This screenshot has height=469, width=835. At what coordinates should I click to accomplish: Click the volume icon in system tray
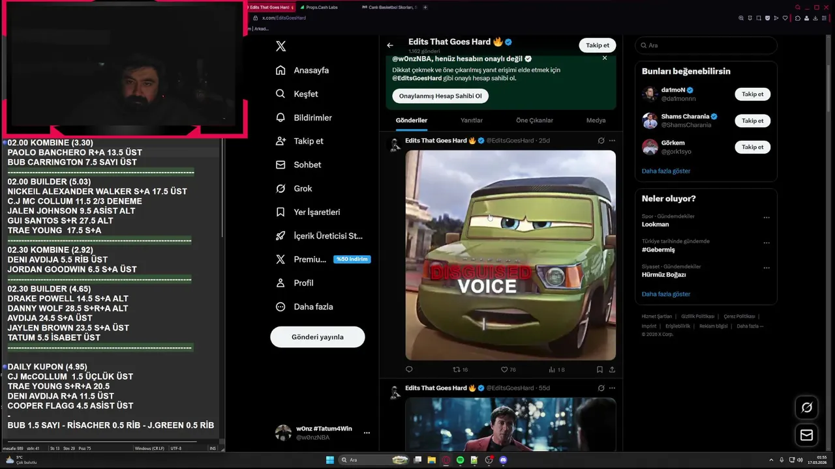tap(801, 460)
